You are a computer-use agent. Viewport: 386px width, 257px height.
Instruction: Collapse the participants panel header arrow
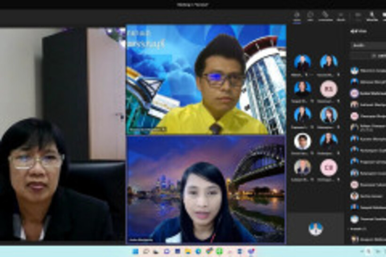[352, 31]
